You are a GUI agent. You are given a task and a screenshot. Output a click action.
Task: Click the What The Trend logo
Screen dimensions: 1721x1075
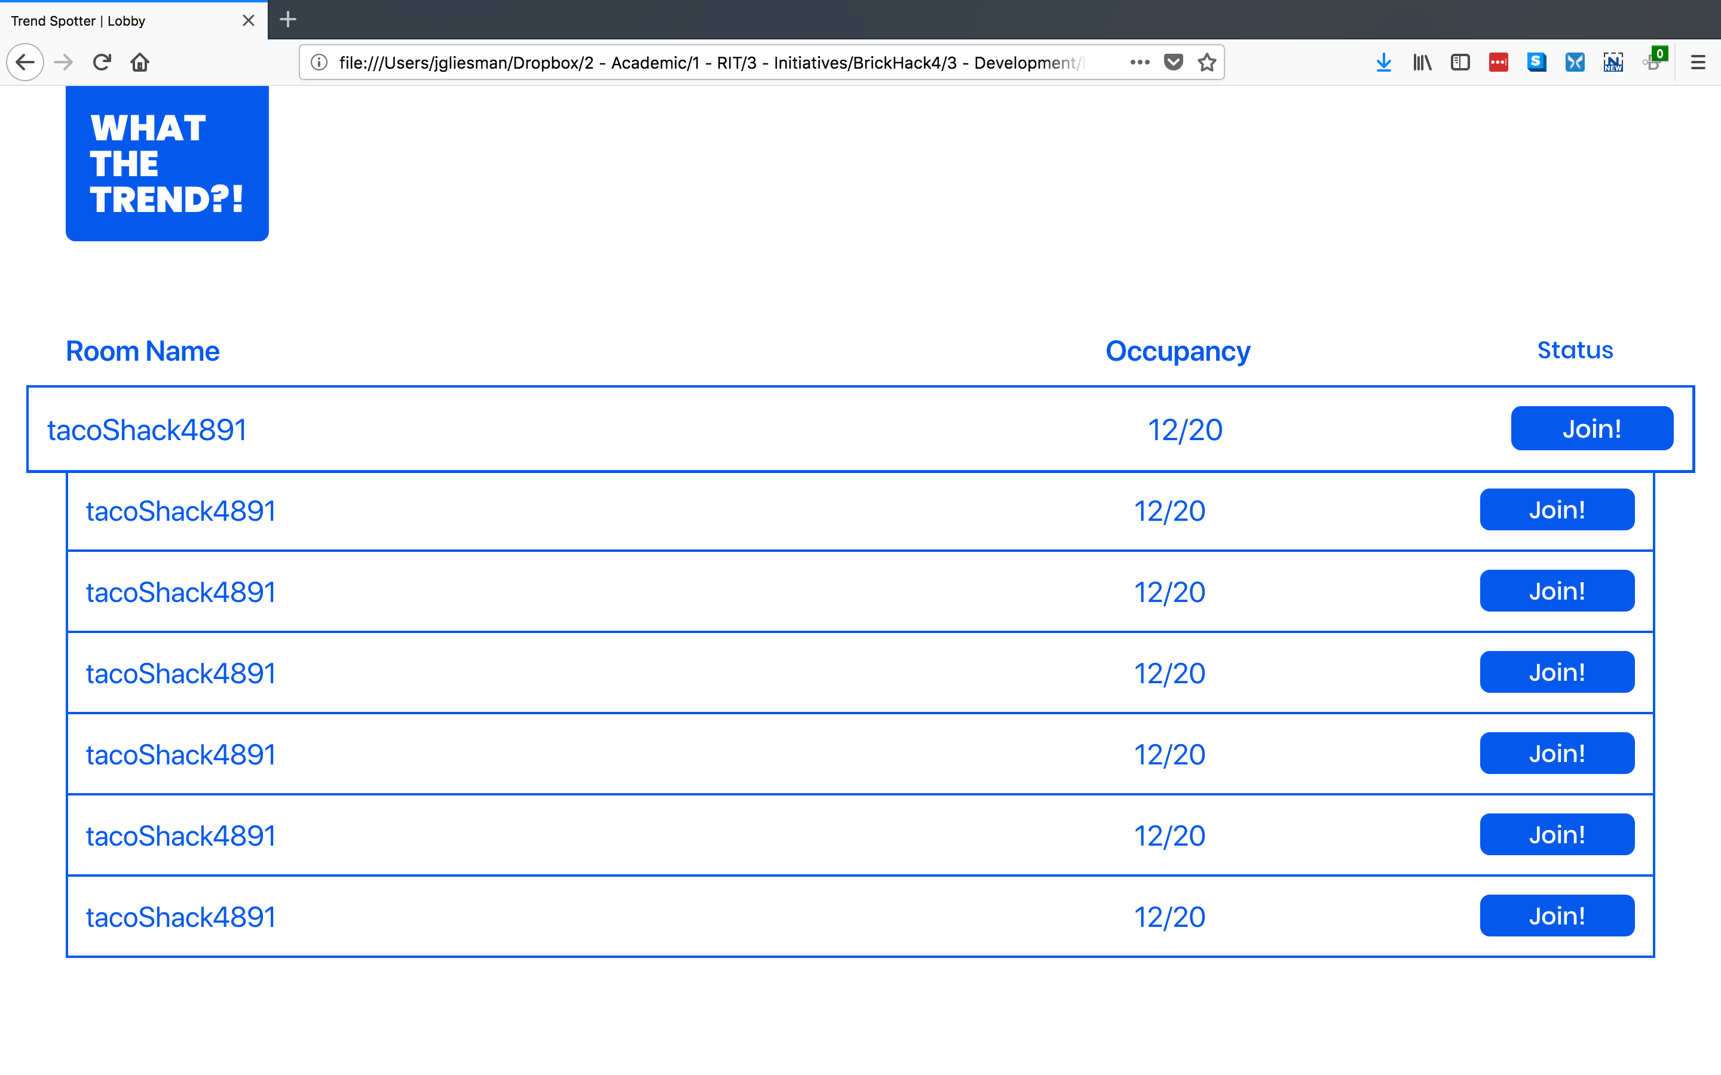click(x=167, y=164)
